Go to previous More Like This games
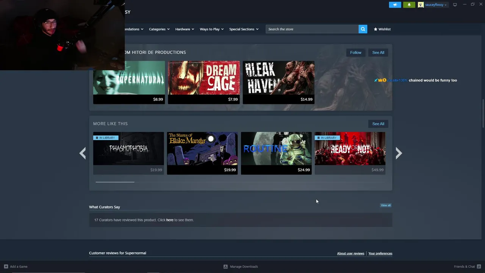This screenshot has height=273, width=485. pos(83,153)
